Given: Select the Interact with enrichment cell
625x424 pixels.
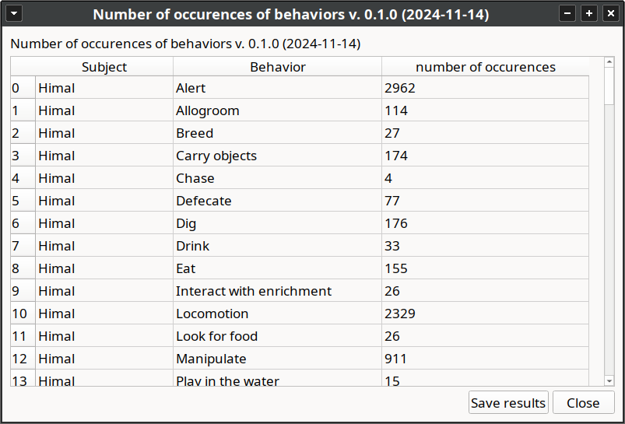Looking at the screenshot, I should pyautogui.click(x=277, y=291).
